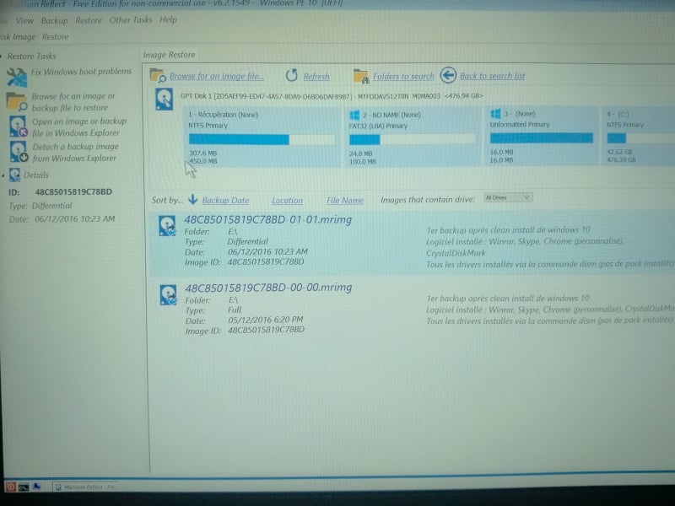Screen dimensions: 675x506
Task: Click usage bar of partition 3 (None)
Action: point(542,137)
